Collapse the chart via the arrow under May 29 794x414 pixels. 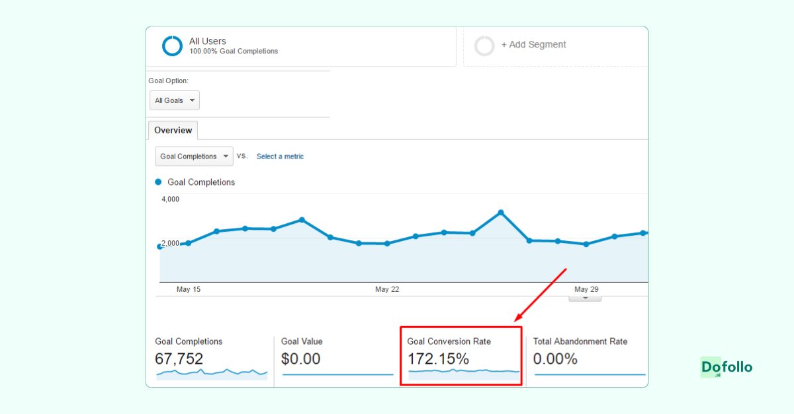pos(585,298)
